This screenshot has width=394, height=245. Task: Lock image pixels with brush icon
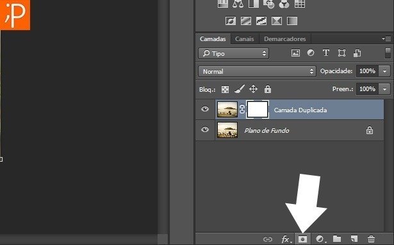coord(239,89)
